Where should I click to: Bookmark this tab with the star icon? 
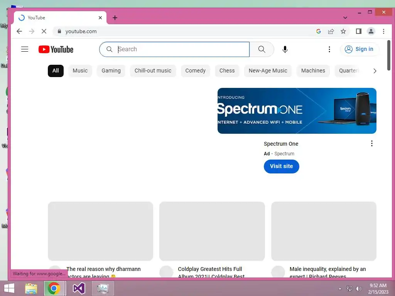click(x=343, y=31)
